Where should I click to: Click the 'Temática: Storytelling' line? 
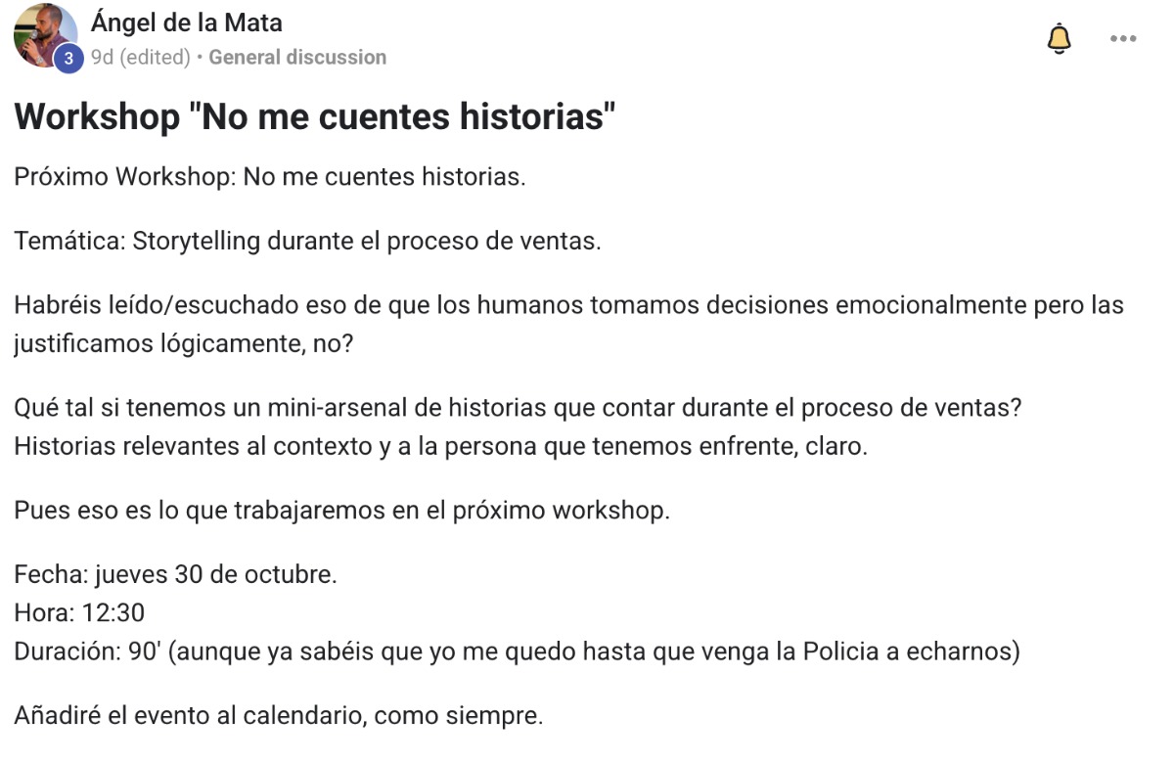pos(307,241)
